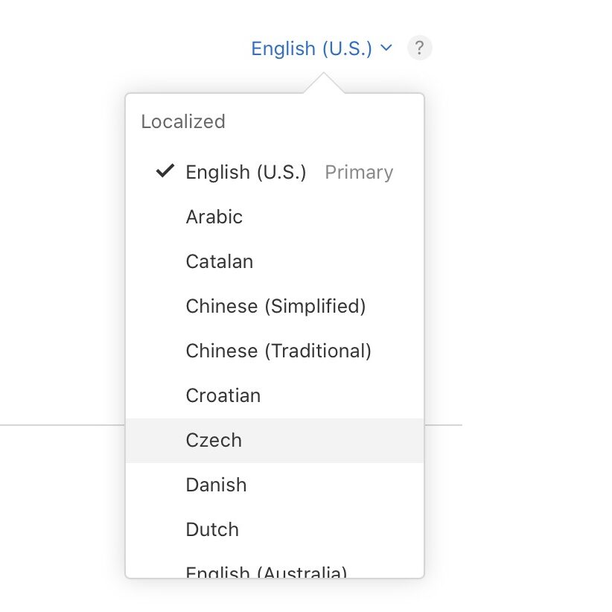Select English (U.S.) in the language list
Image resolution: width=612 pixels, height=612 pixels.
[x=246, y=172]
